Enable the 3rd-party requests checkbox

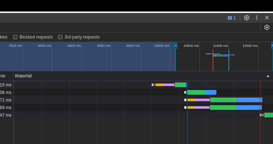(60, 37)
